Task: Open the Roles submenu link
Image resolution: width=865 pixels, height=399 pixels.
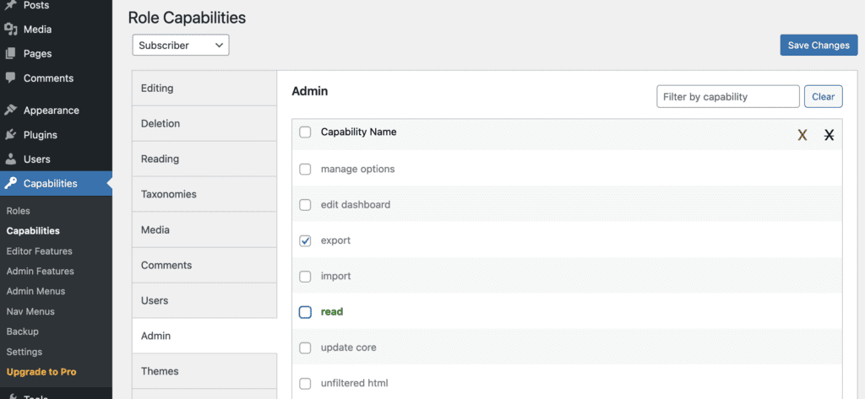Action: [19, 211]
